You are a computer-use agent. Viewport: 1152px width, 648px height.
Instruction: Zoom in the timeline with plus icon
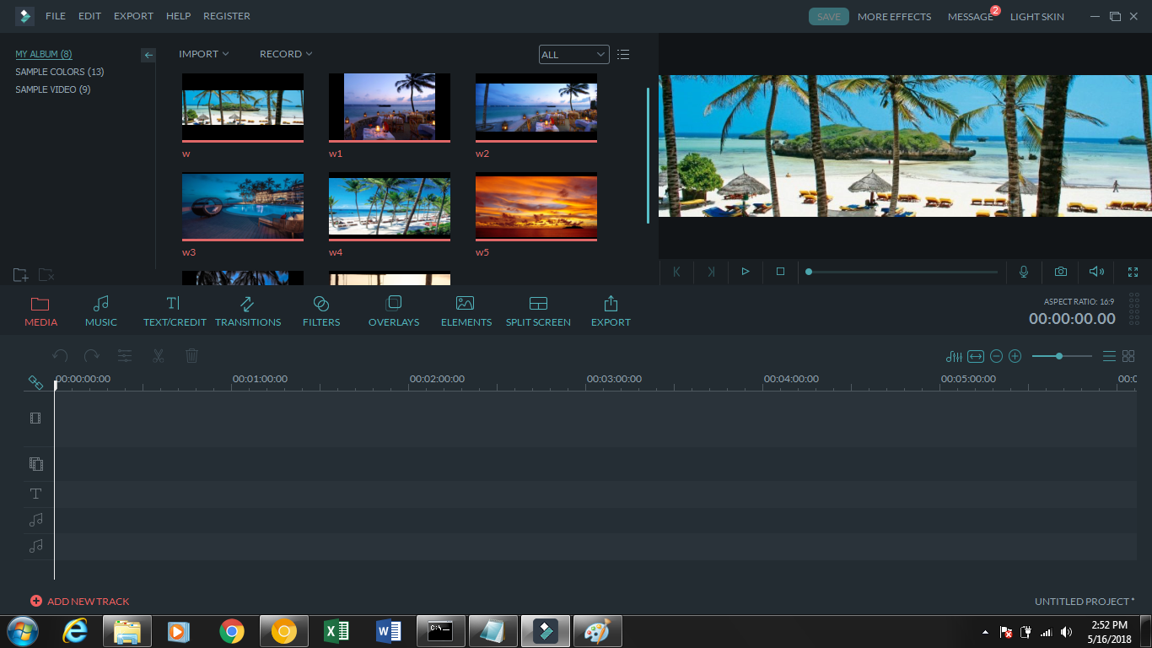pos(1015,356)
